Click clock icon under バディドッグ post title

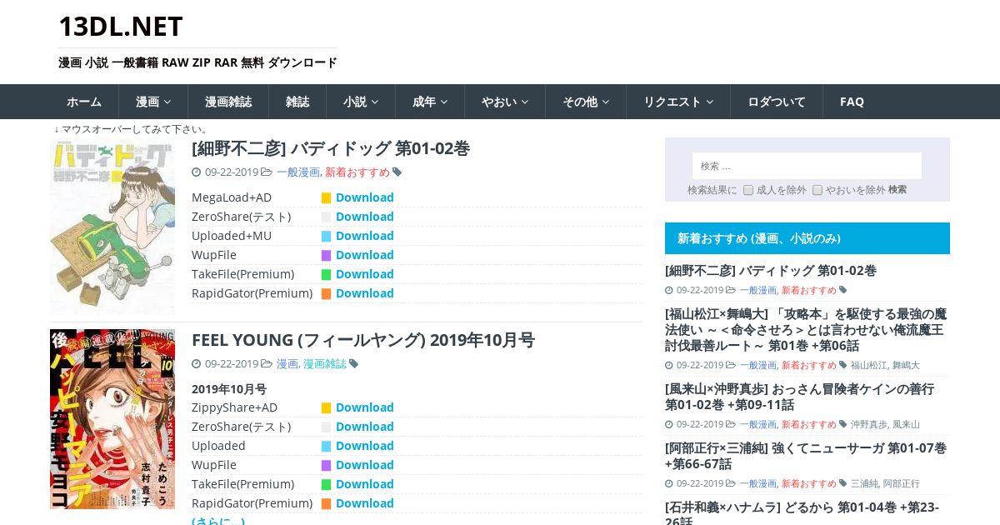[x=197, y=172]
